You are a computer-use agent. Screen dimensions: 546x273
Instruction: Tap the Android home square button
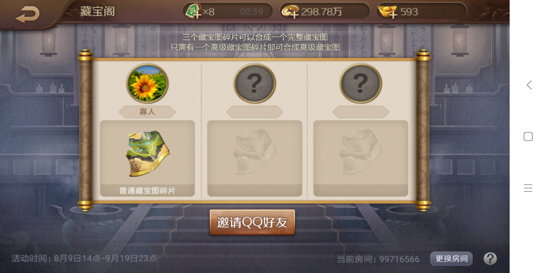pos(528,136)
